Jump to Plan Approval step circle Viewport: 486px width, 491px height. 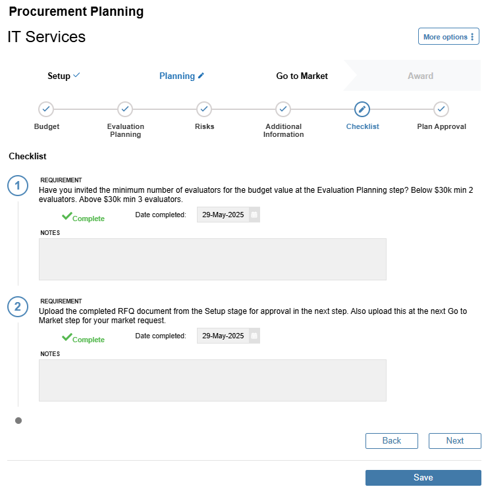(441, 109)
